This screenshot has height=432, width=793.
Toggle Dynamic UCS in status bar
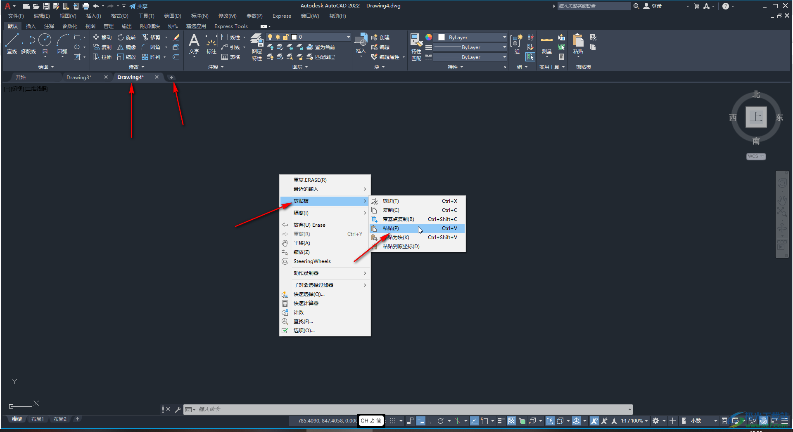click(550, 421)
